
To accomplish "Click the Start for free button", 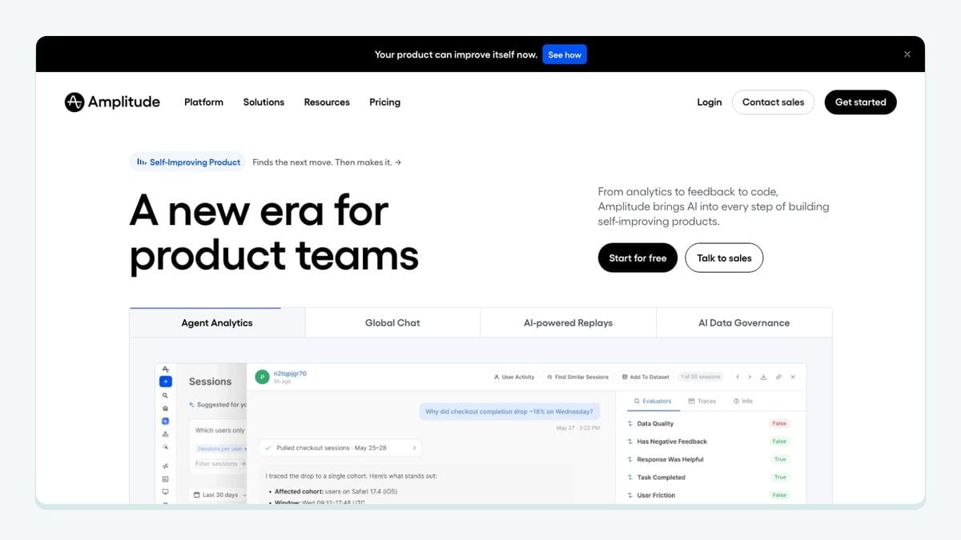I will [637, 258].
